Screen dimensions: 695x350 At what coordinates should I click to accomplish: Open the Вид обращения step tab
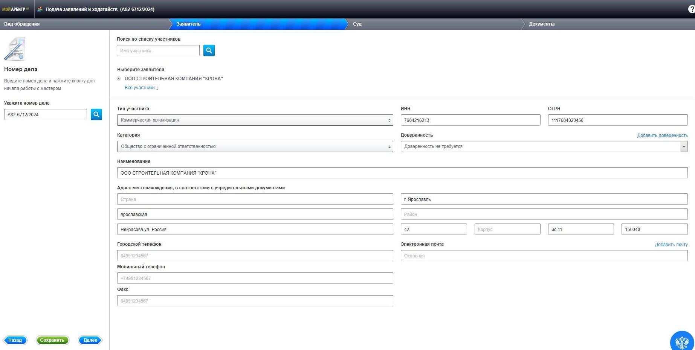22,24
